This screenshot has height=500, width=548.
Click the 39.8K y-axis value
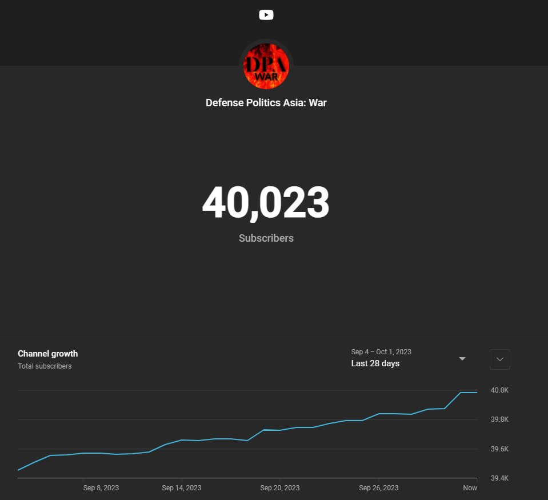tap(499, 419)
